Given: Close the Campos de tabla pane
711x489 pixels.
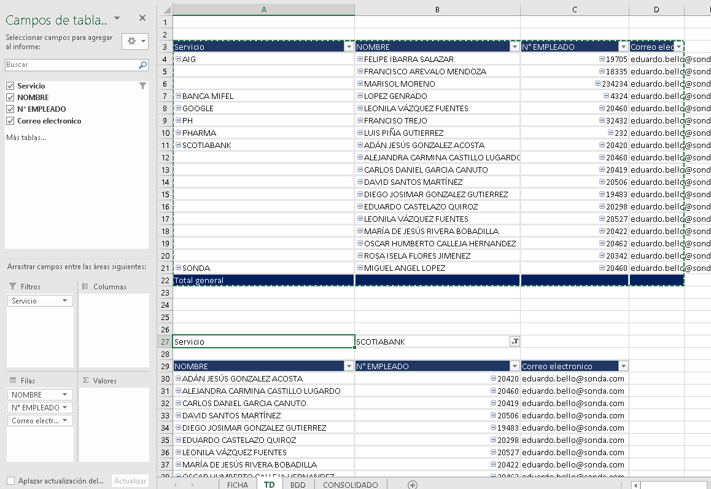Looking at the screenshot, I should (142, 18).
